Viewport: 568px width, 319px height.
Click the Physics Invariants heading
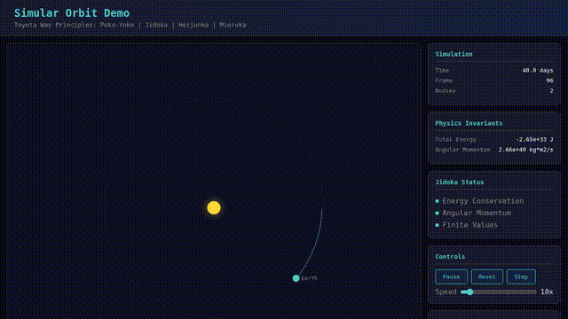(x=469, y=123)
